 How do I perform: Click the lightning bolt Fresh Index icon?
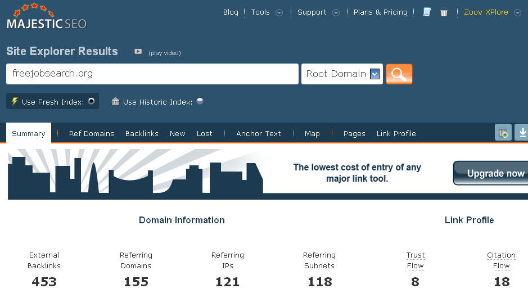coord(15,101)
